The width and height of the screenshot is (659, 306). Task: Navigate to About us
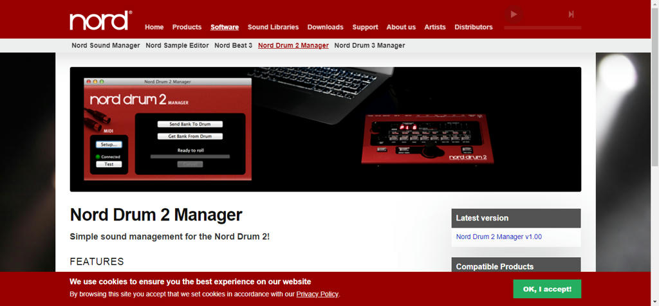(x=401, y=27)
